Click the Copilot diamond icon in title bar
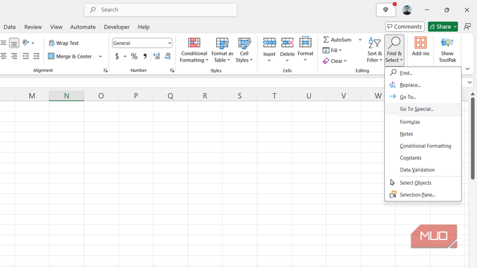Screen dimensions: 477x268 386,10
